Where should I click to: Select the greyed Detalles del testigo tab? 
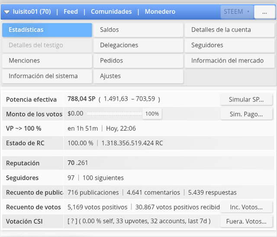[47, 45]
